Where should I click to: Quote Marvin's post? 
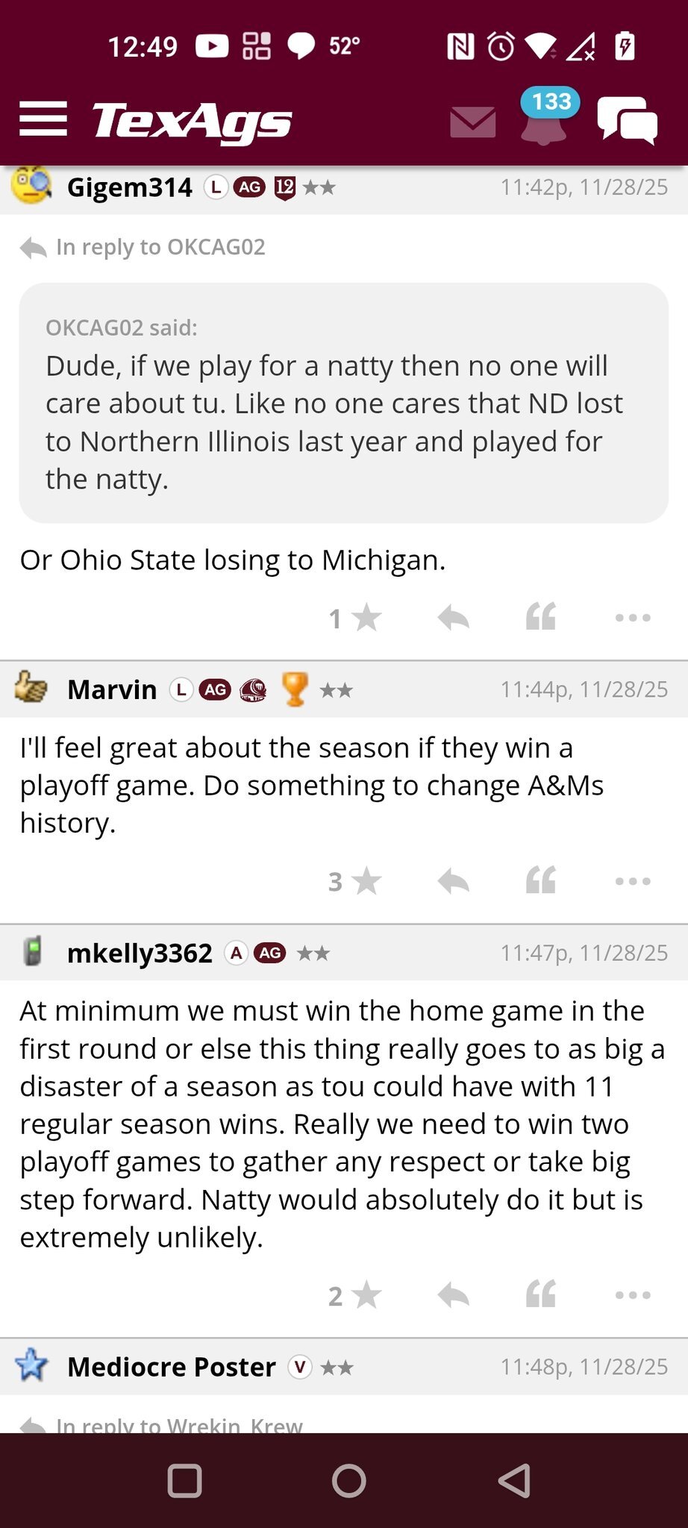(541, 881)
